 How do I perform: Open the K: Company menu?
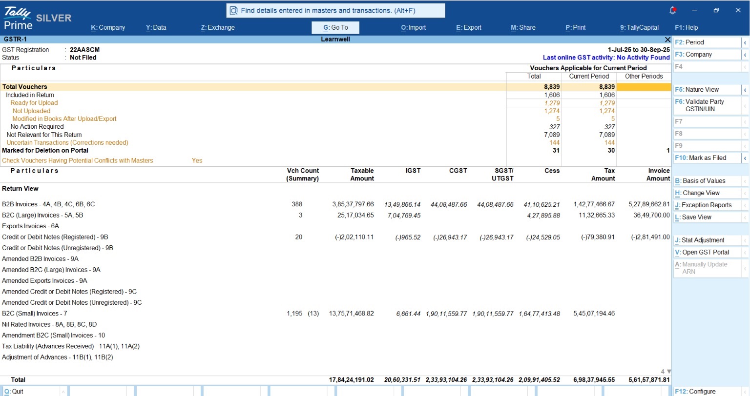click(x=108, y=27)
